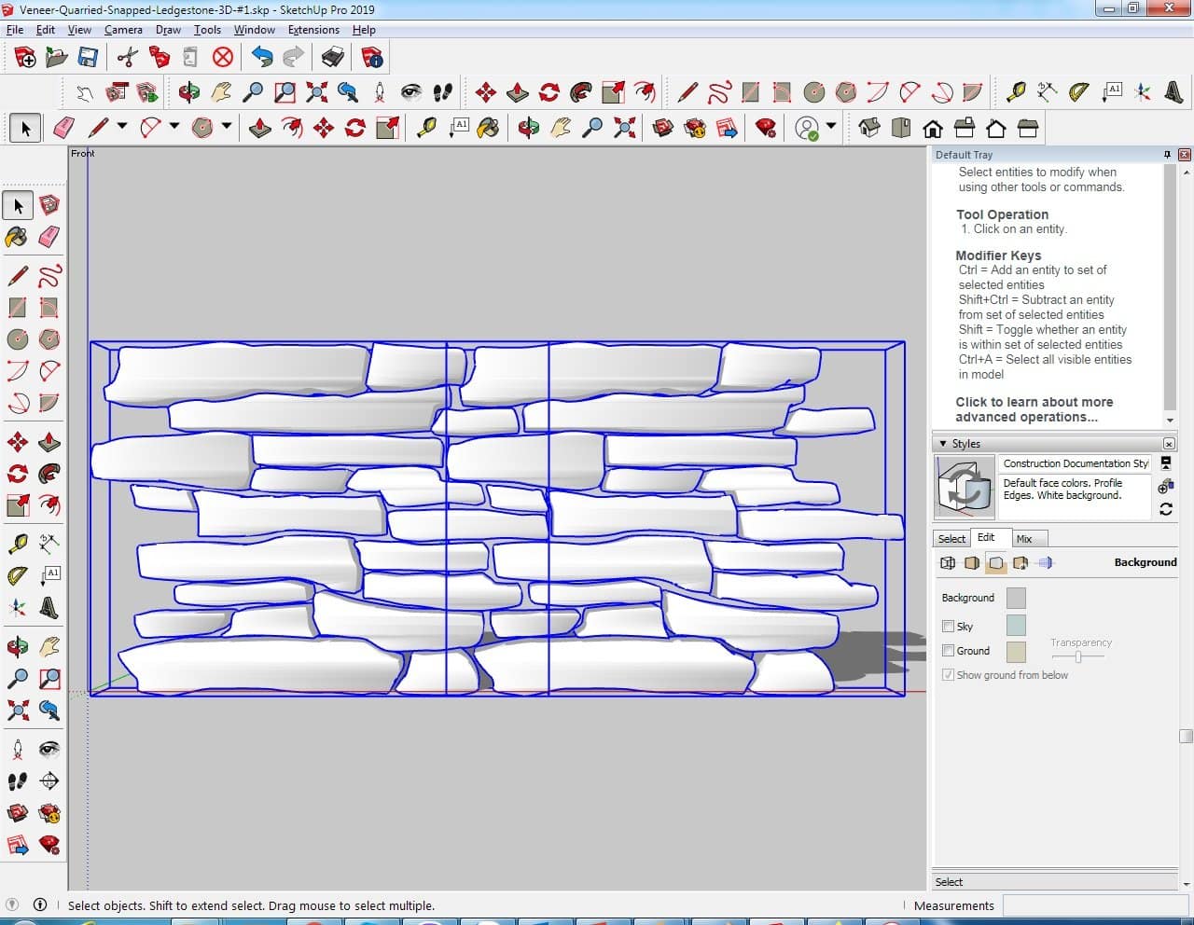The width and height of the screenshot is (1194, 925).
Task: Enable the Ground checkbox
Action: (949, 651)
